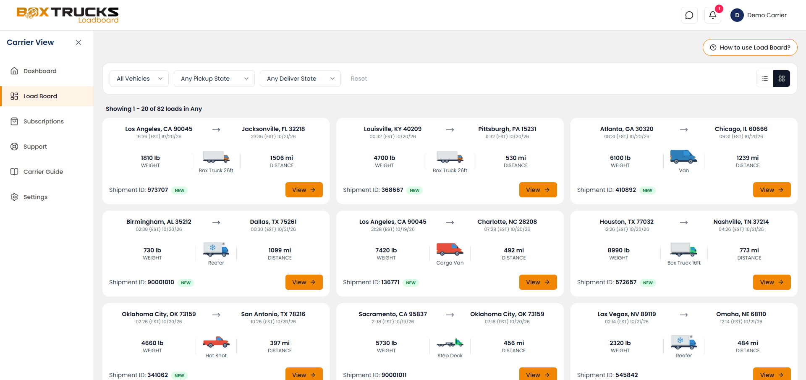The height and width of the screenshot is (380, 806).
Task: Switch to grid view layout
Action: [x=782, y=79]
